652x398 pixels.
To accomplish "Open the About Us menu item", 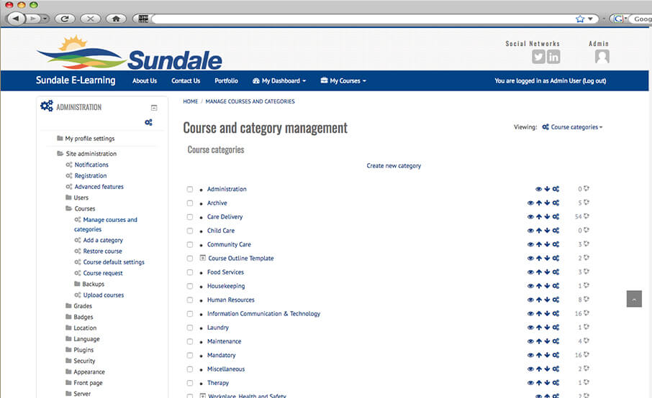I will pos(144,81).
